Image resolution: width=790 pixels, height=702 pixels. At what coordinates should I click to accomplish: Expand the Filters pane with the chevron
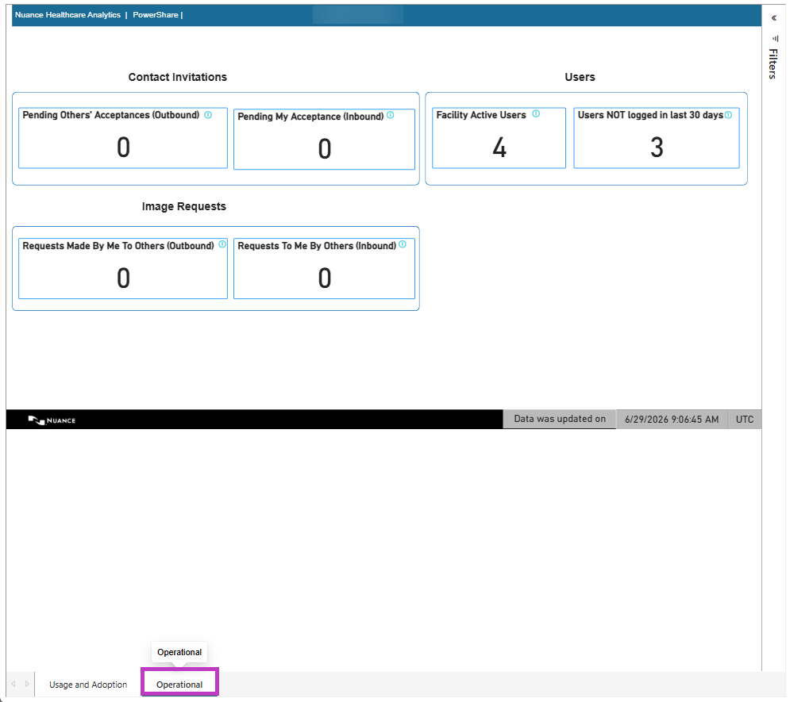(x=774, y=18)
